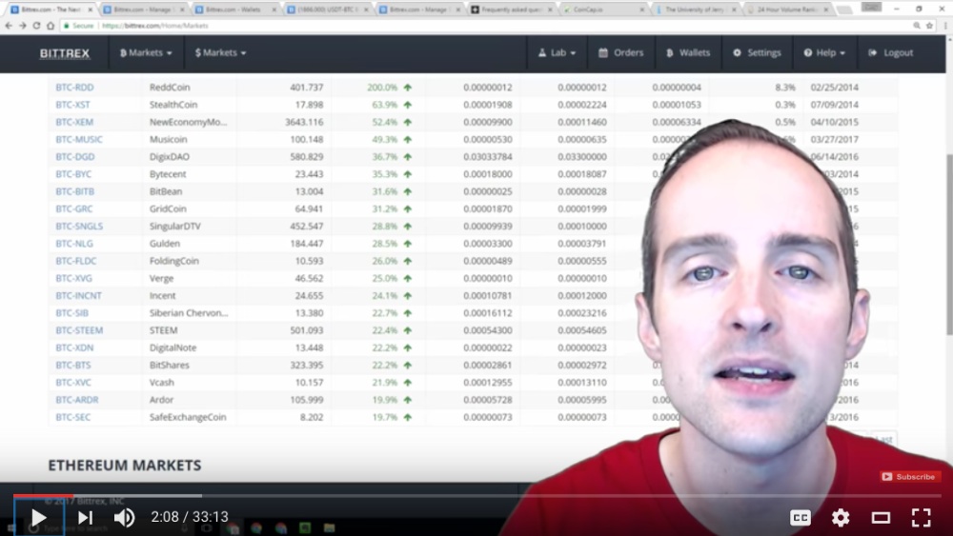Image resolution: width=953 pixels, height=536 pixels.
Task: Skip to the next video
Action: pyautogui.click(x=85, y=517)
